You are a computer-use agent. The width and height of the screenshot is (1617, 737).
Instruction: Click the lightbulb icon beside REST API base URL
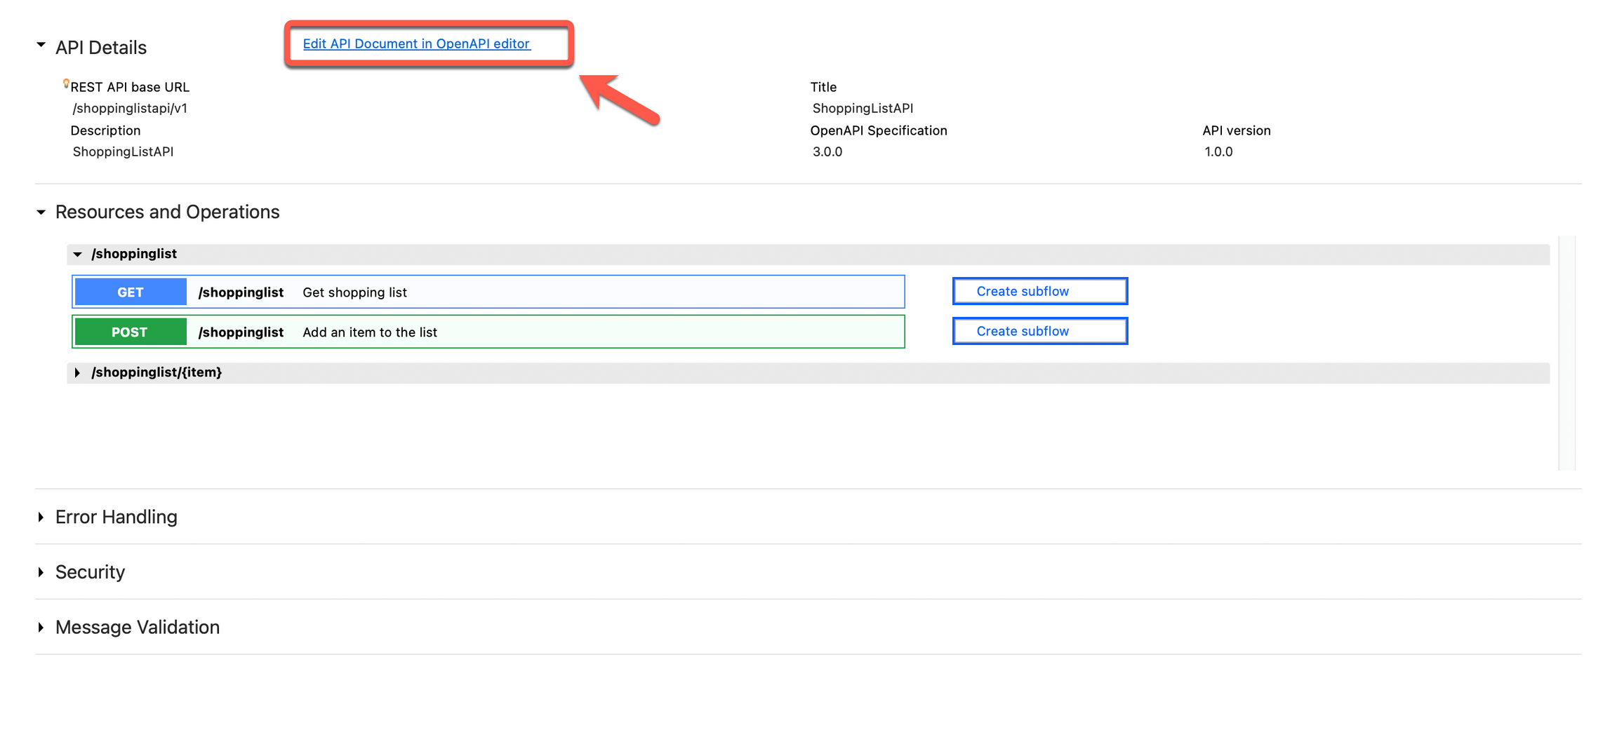coord(66,84)
